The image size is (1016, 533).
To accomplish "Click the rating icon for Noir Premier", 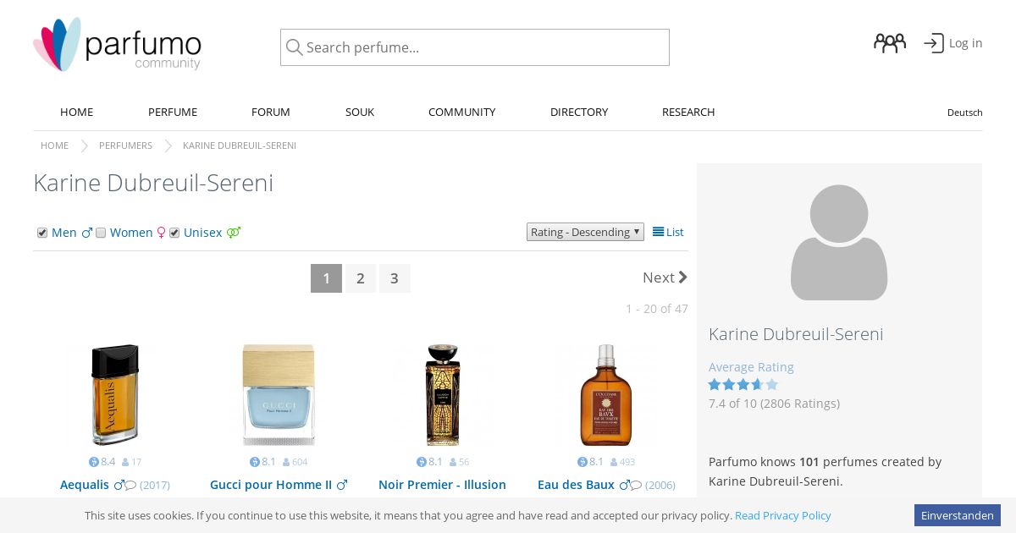I will click(x=422, y=462).
